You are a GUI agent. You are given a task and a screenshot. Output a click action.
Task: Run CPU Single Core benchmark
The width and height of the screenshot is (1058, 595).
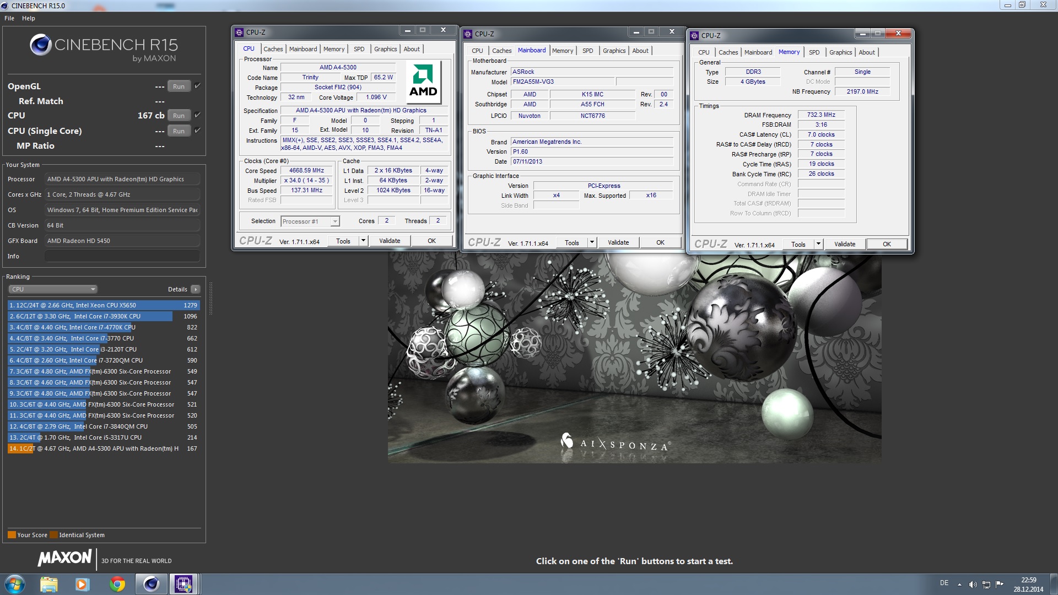(179, 131)
